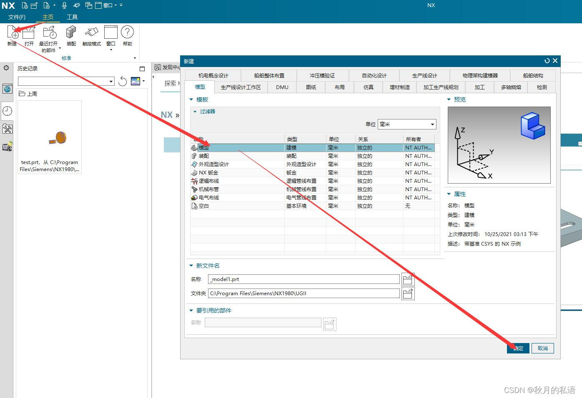Select the DMU template tab
The width and height of the screenshot is (582, 398).
282,87
